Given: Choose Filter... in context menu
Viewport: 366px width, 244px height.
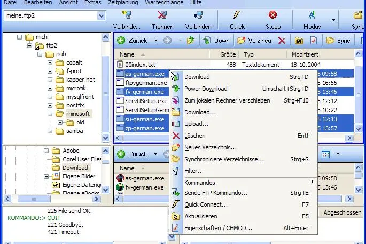Looking at the screenshot, I should (243, 171).
